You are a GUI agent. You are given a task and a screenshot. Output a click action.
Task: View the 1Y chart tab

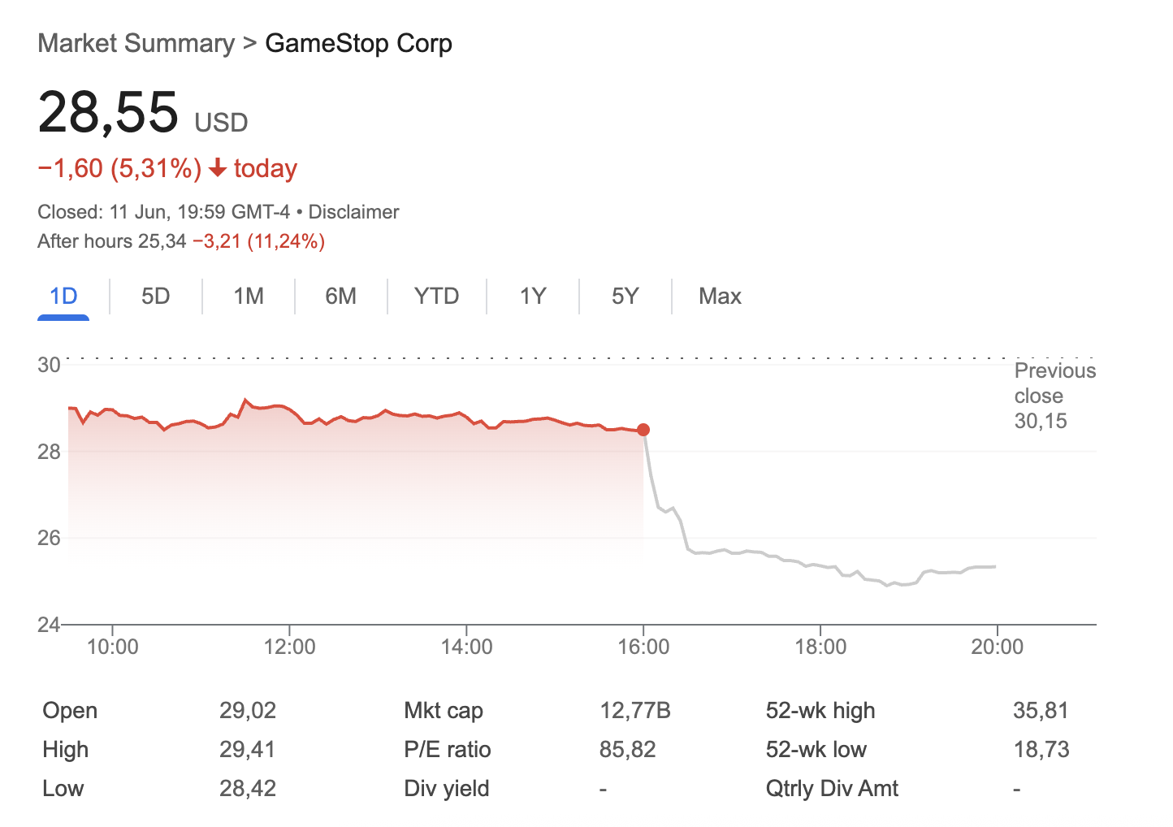(532, 296)
